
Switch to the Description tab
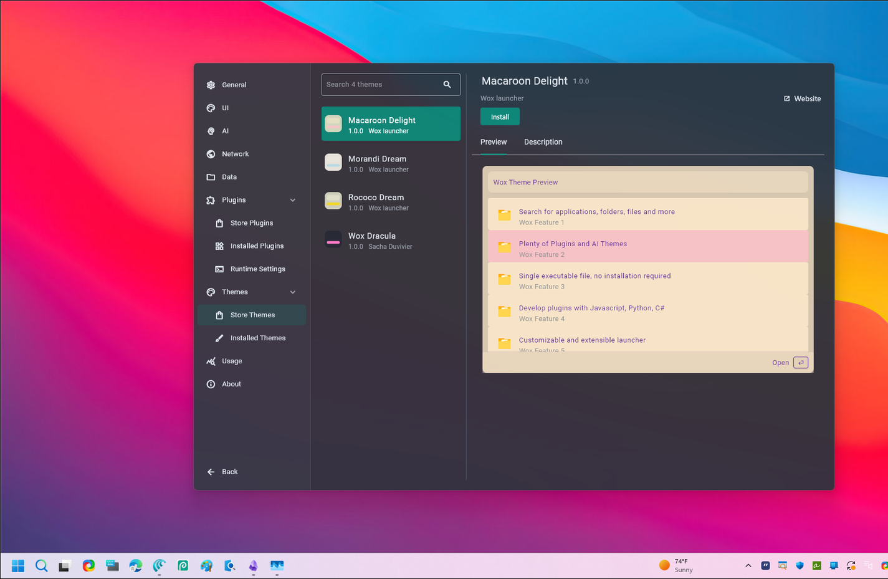pos(543,142)
